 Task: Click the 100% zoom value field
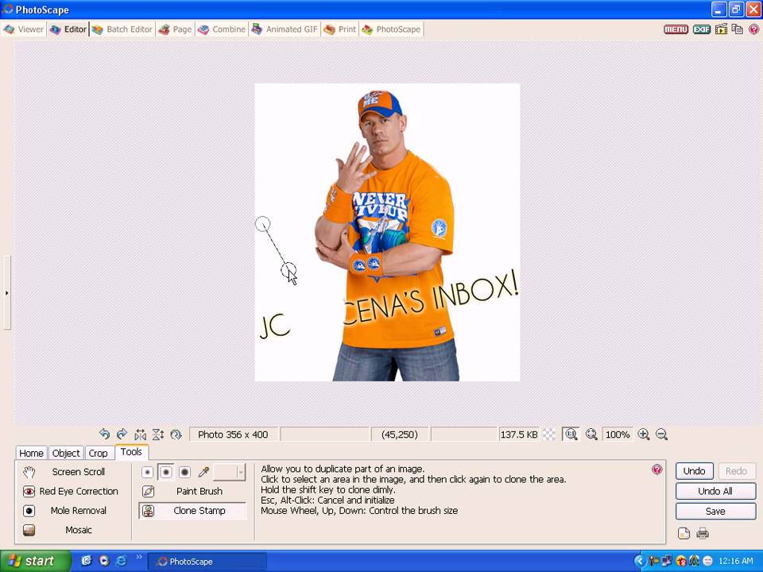[618, 435]
